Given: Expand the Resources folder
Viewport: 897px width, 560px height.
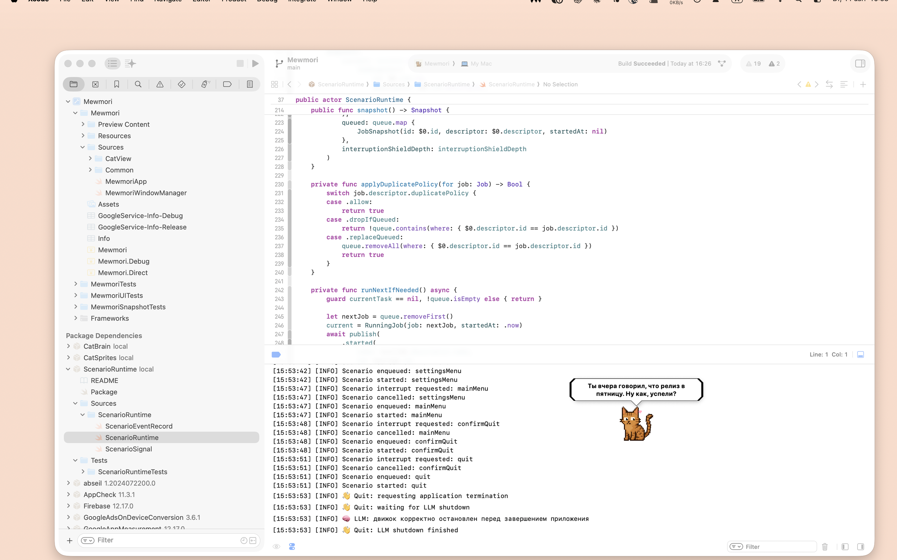Looking at the screenshot, I should 83,135.
